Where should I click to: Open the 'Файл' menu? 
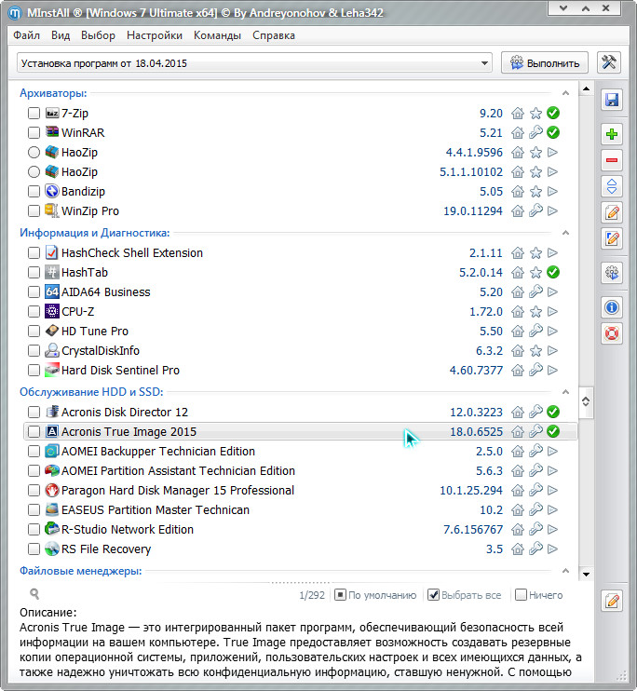(26, 35)
